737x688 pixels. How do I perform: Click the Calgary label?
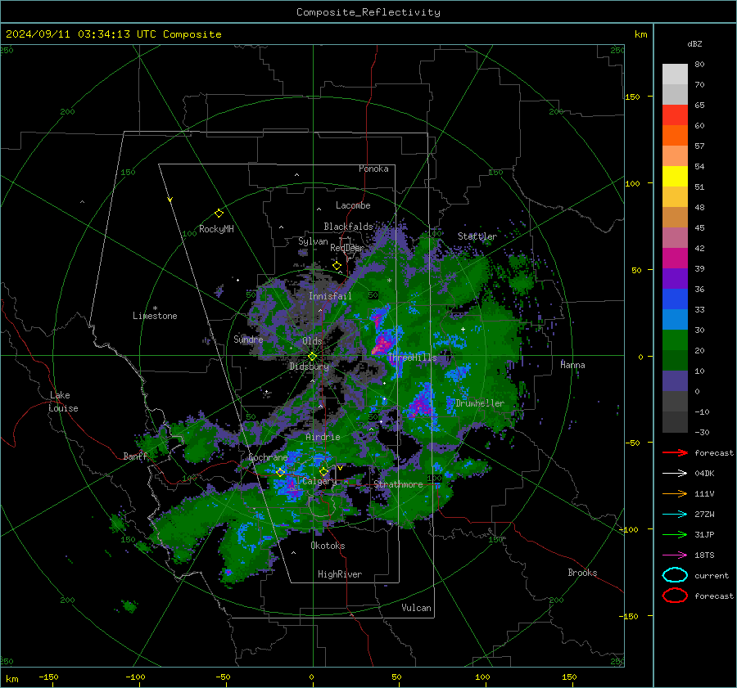pos(319,481)
